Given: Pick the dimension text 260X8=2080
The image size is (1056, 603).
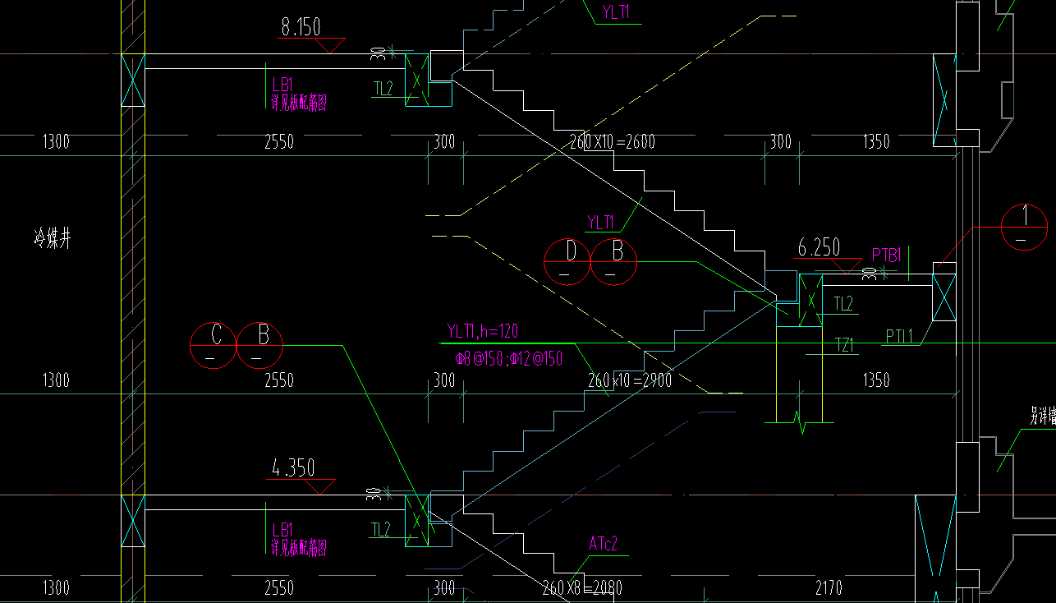Looking at the screenshot, I should point(582,588).
